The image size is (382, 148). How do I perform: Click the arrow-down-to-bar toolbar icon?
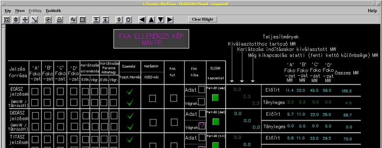point(105,20)
